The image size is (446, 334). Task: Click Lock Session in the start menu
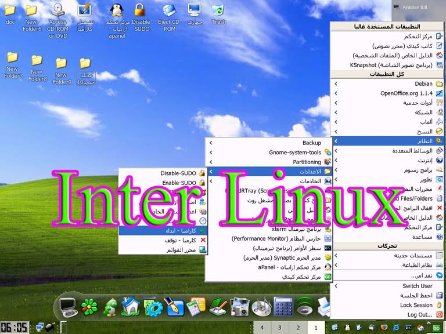[x=388, y=305]
